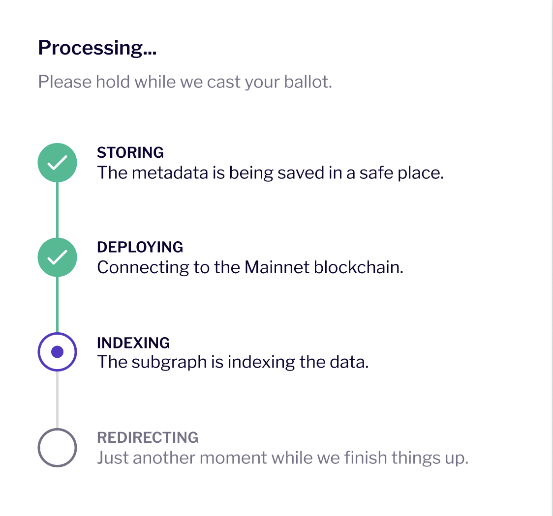Click the 'Please hold while we cast' subtitle
This screenshot has height=516, width=553.
pyautogui.click(x=185, y=82)
